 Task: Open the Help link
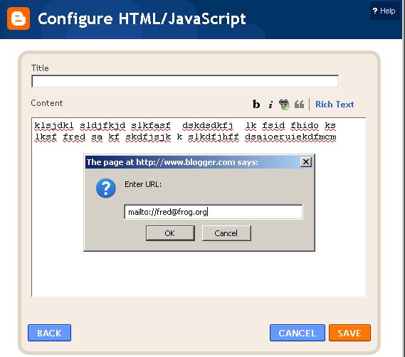click(x=384, y=11)
